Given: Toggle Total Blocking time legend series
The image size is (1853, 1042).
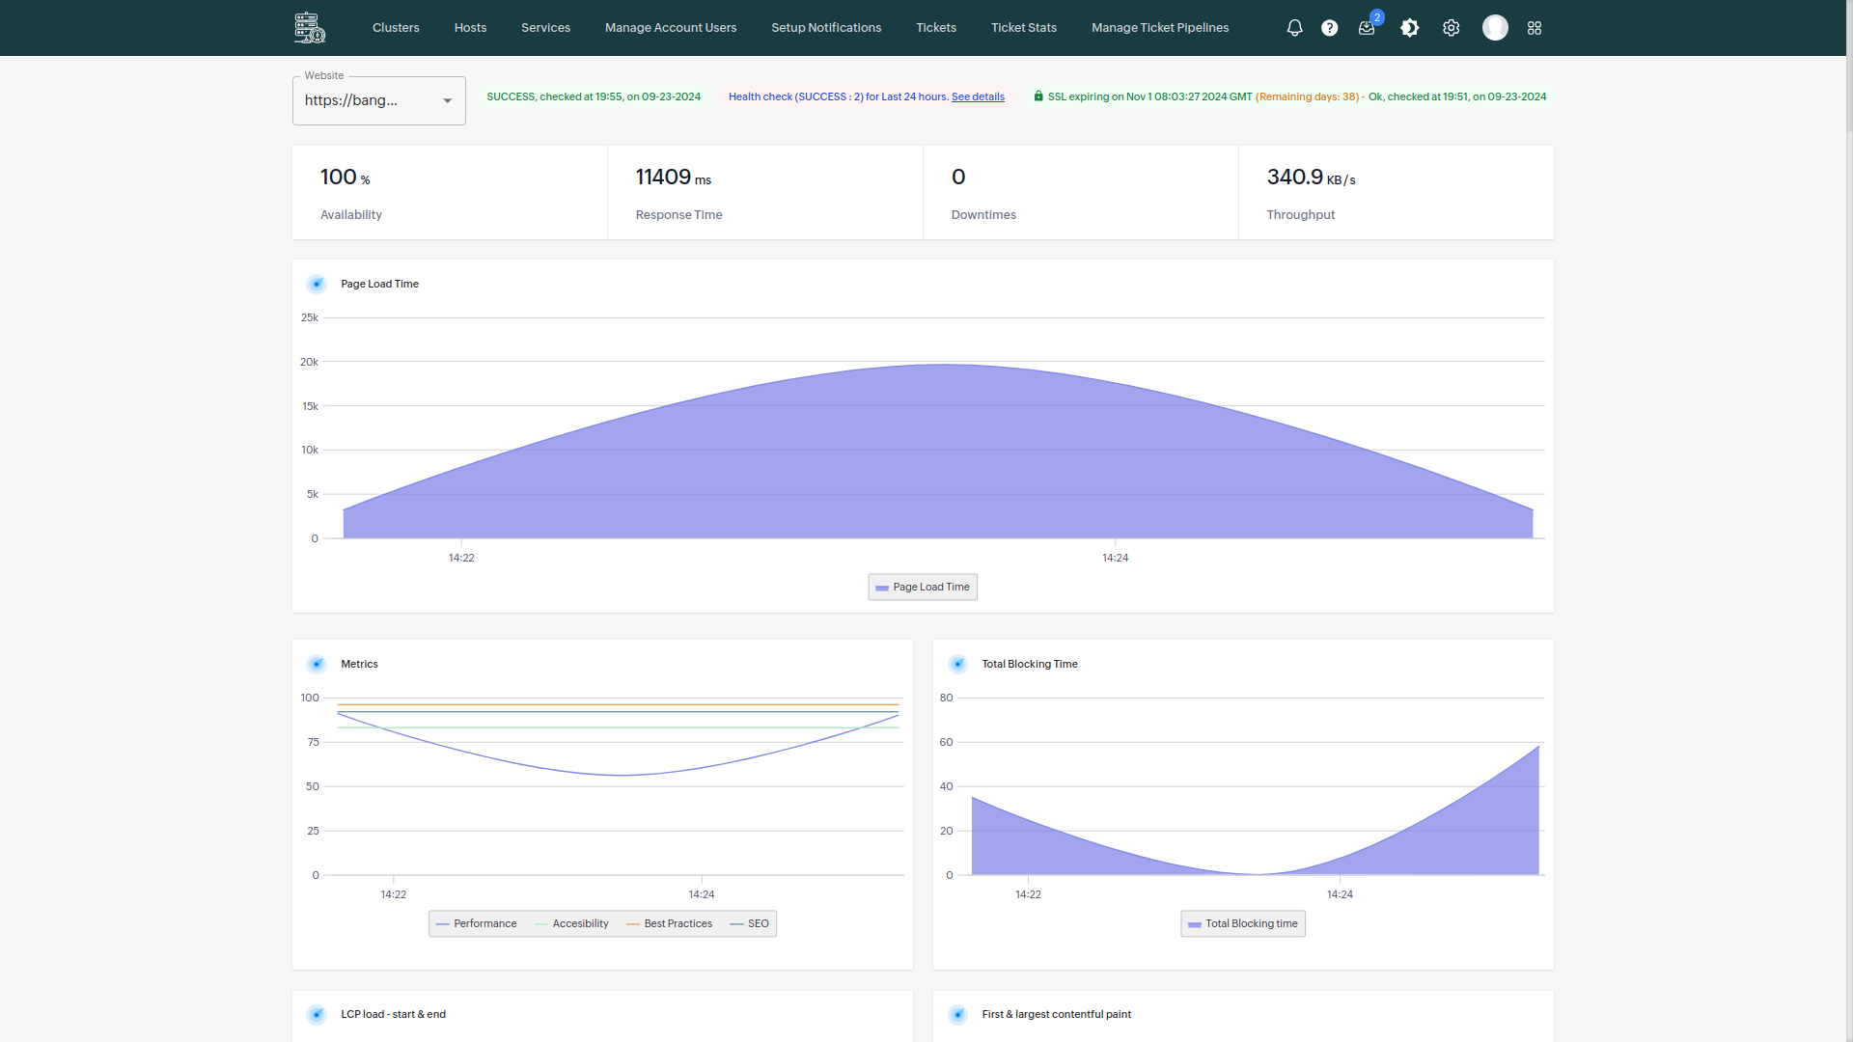Looking at the screenshot, I should tap(1243, 923).
